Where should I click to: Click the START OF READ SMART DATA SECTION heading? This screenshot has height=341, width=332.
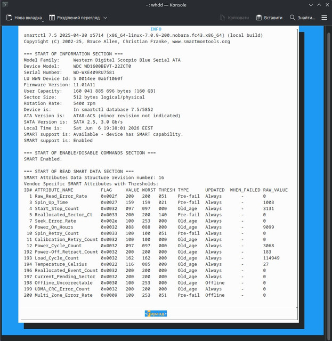[x=79, y=172]
